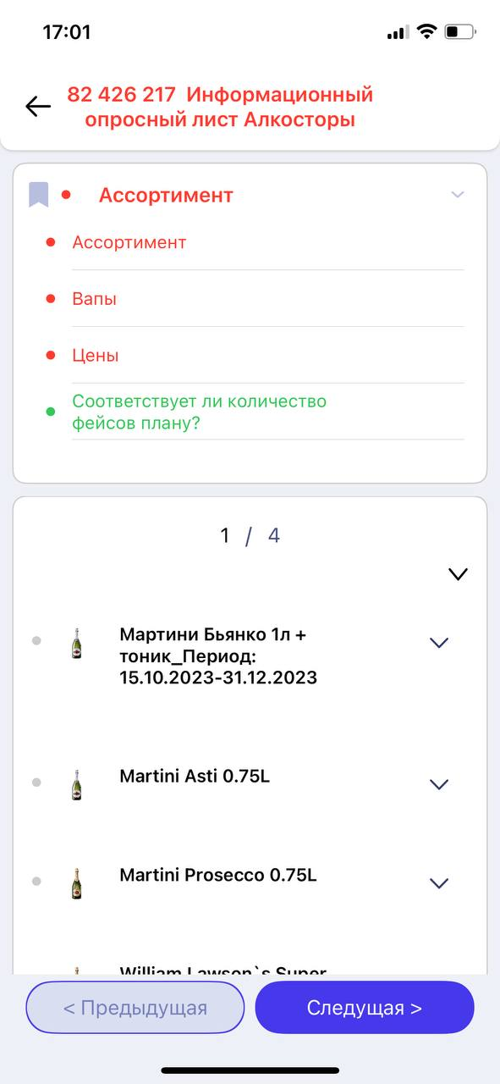
Task: Tap the Wi-Fi status icon
Action: [x=427, y=32]
